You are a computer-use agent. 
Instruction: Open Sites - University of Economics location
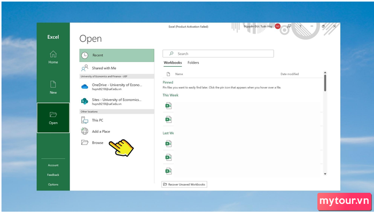[x=116, y=101]
